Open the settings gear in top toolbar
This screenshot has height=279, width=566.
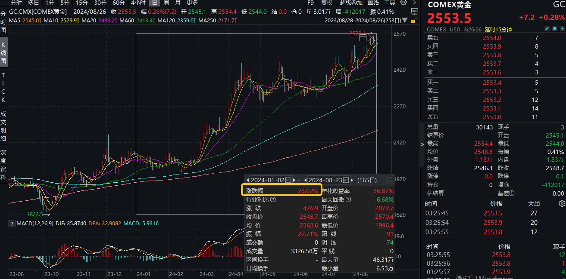pos(403,3)
